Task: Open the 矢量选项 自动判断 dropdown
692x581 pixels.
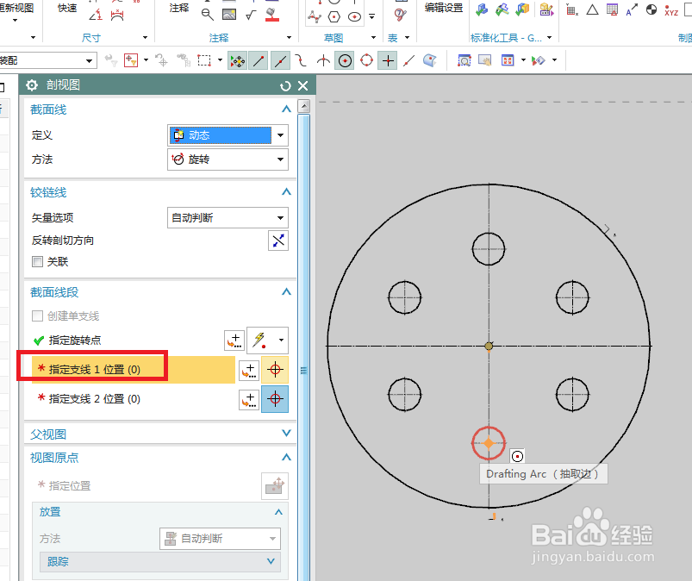Action: (x=228, y=217)
